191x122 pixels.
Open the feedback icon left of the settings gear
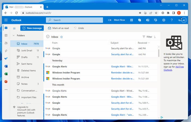(x=156, y=20)
